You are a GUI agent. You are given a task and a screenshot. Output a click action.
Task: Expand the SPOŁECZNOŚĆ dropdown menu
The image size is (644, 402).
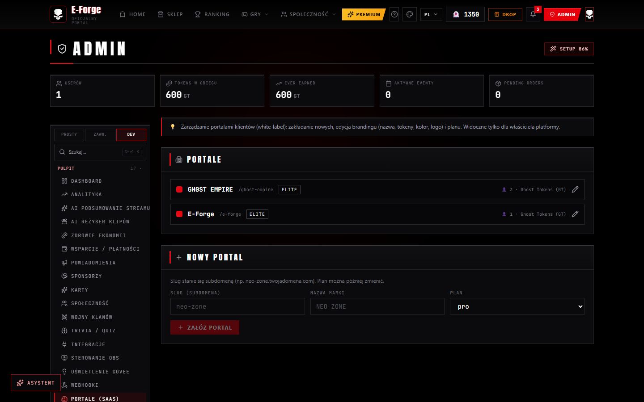(308, 14)
